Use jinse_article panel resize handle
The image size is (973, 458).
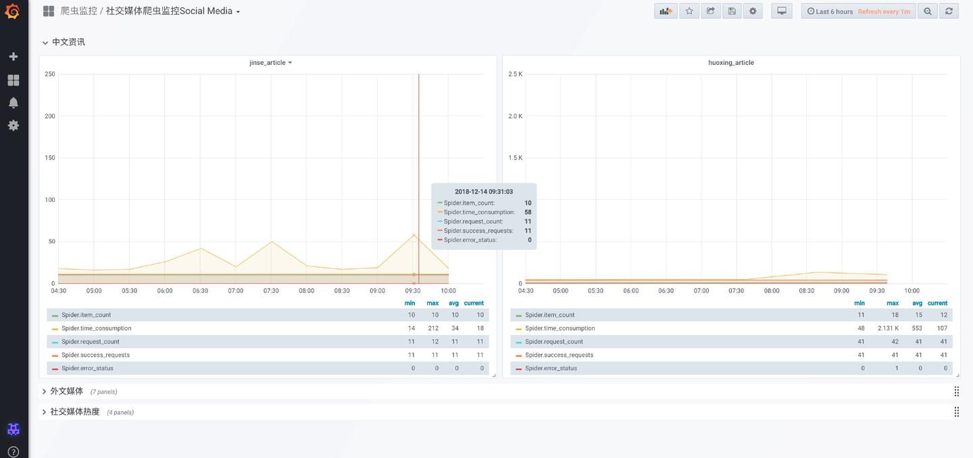tap(494, 375)
